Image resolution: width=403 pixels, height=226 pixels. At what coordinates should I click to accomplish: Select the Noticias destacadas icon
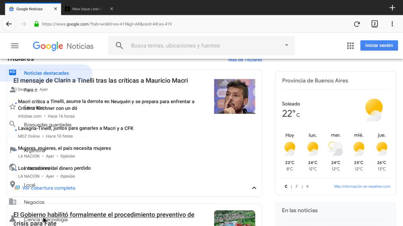pyautogui.click(x=13, y=73)
